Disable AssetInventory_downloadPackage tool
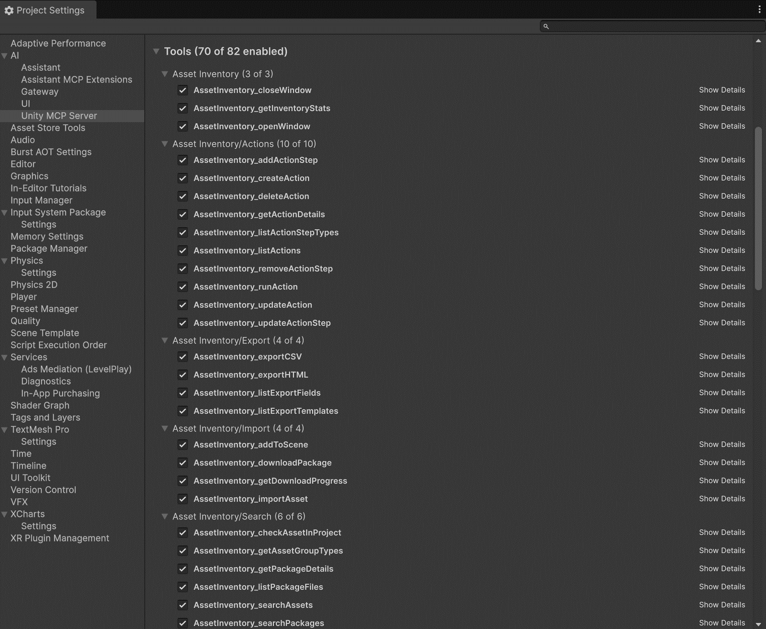 pyautogui.click(x=183, y=463)
